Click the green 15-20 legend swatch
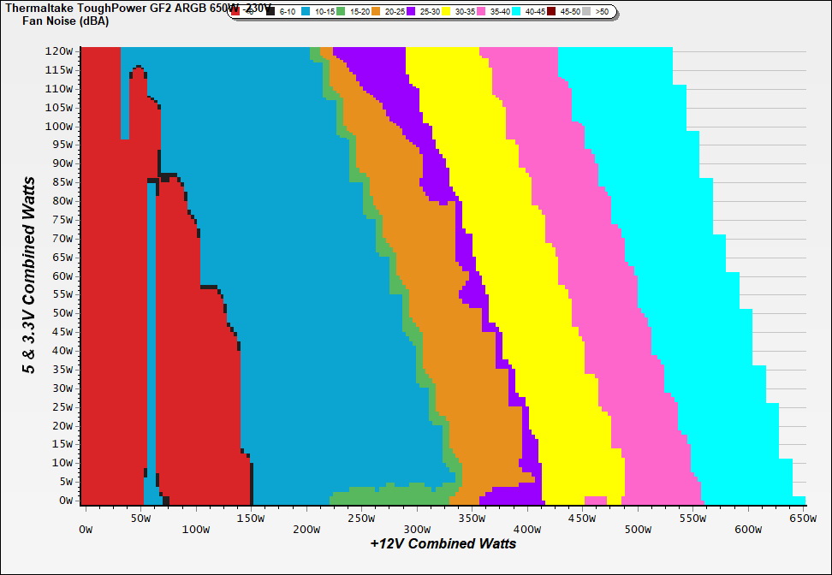This screenshot has height=575, width=832. tap(342, 11)
